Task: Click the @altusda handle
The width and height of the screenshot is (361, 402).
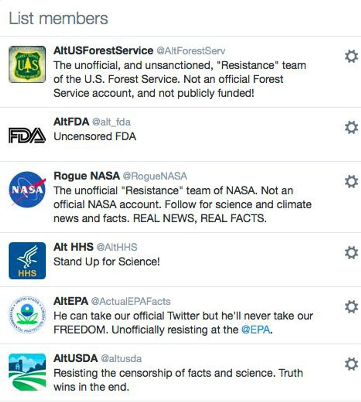Action: (x=121, y=359)
